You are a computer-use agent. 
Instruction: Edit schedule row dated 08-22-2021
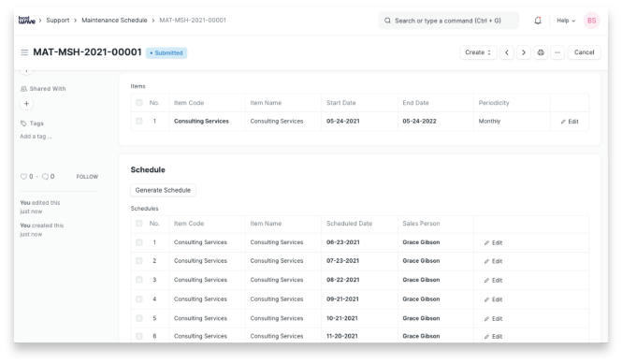[x=493, y=280]
